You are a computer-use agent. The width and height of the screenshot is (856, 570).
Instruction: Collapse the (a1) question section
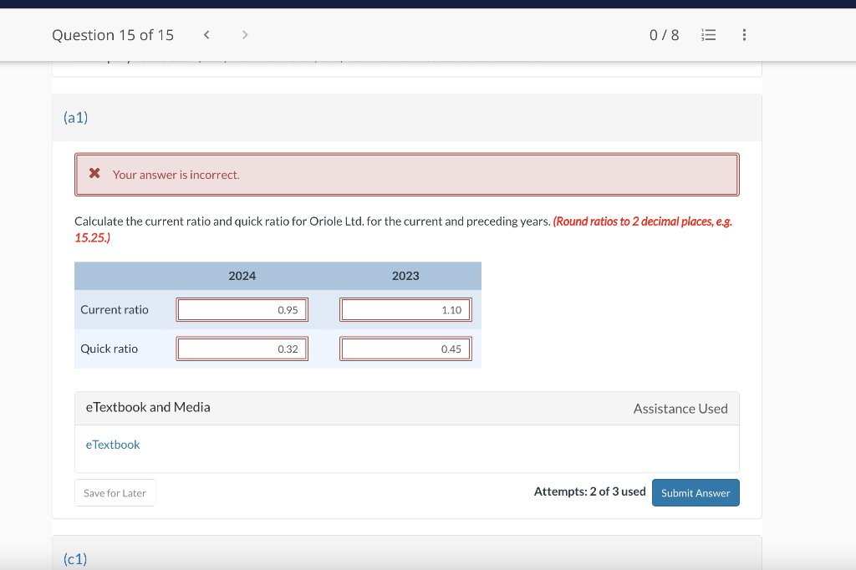click(75, 118)
